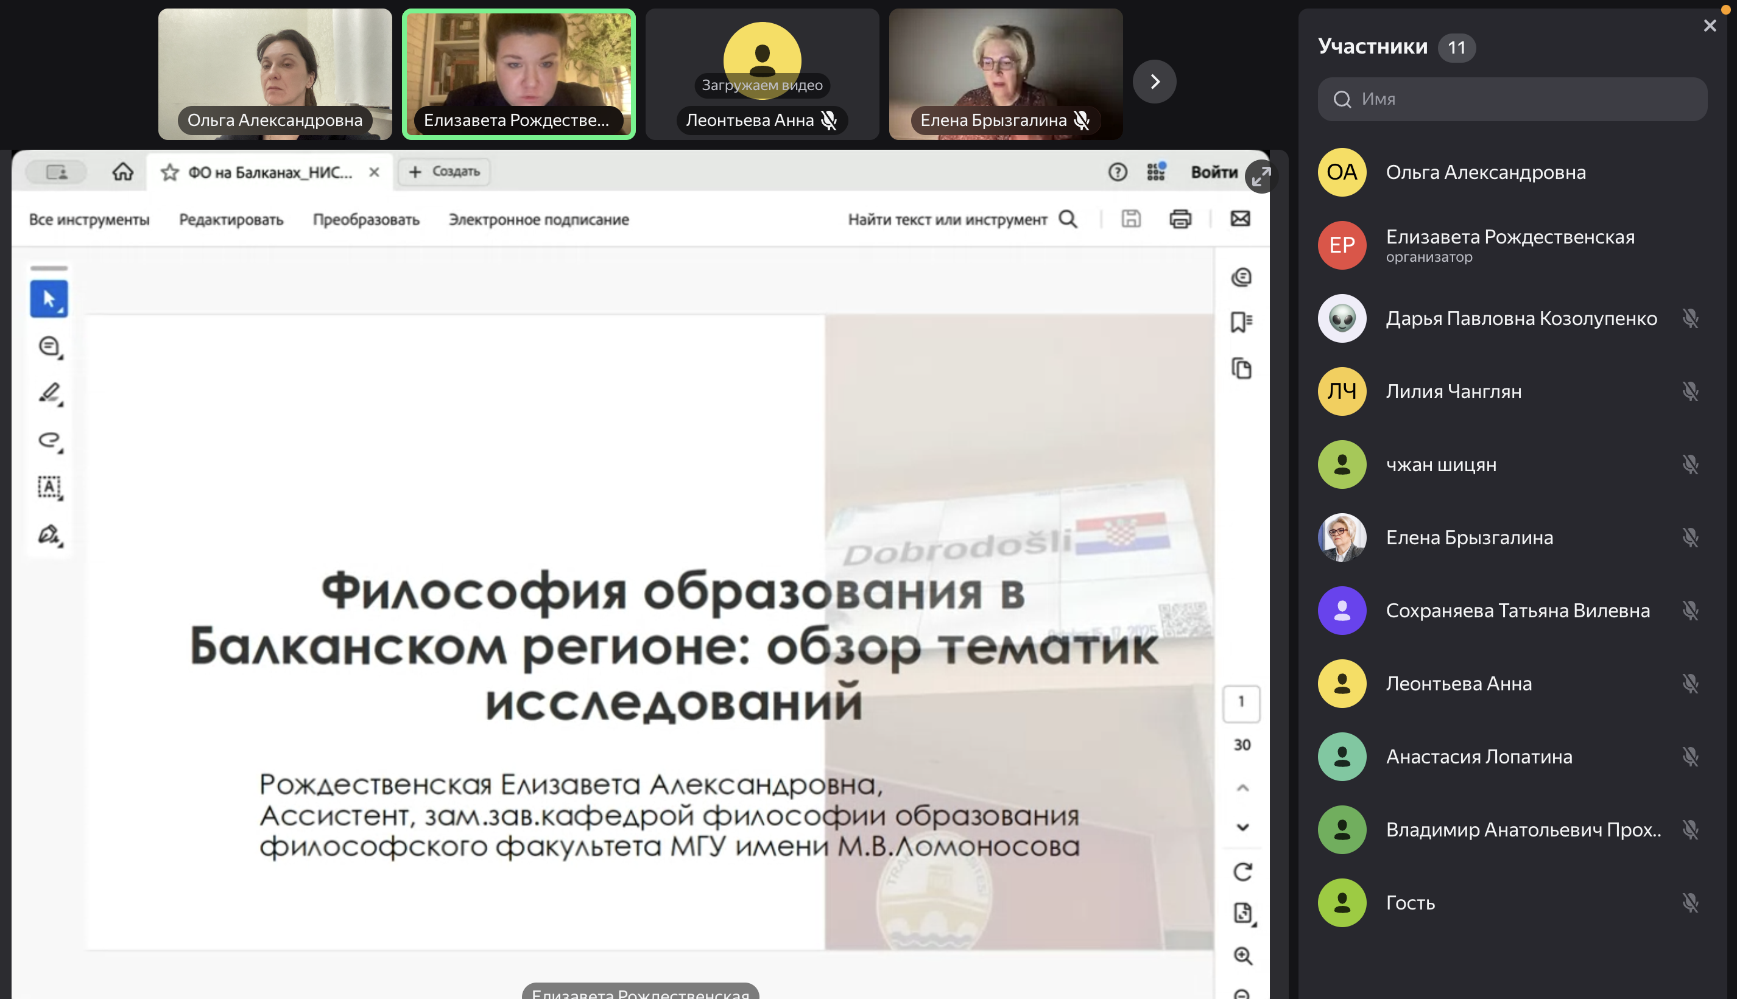
Task: Open the Редактировать menu
Action: tap(231, 220)
